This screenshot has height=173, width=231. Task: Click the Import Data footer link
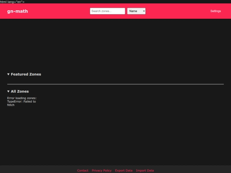tap(145, 170)
